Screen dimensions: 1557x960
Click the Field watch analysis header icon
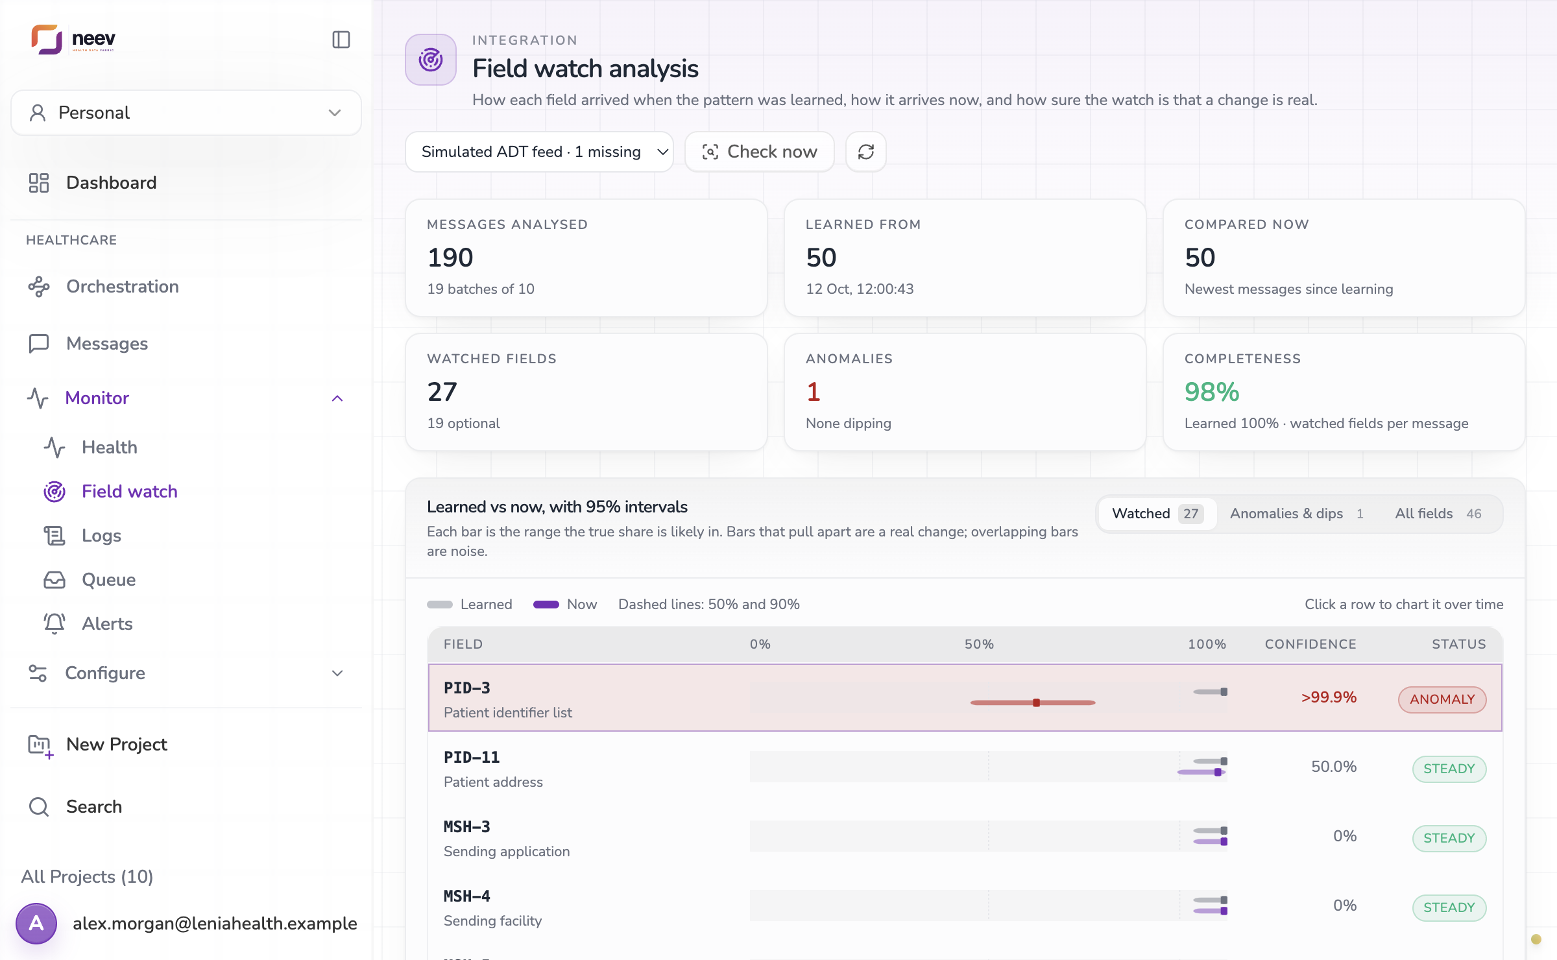(x=431, y=60)
